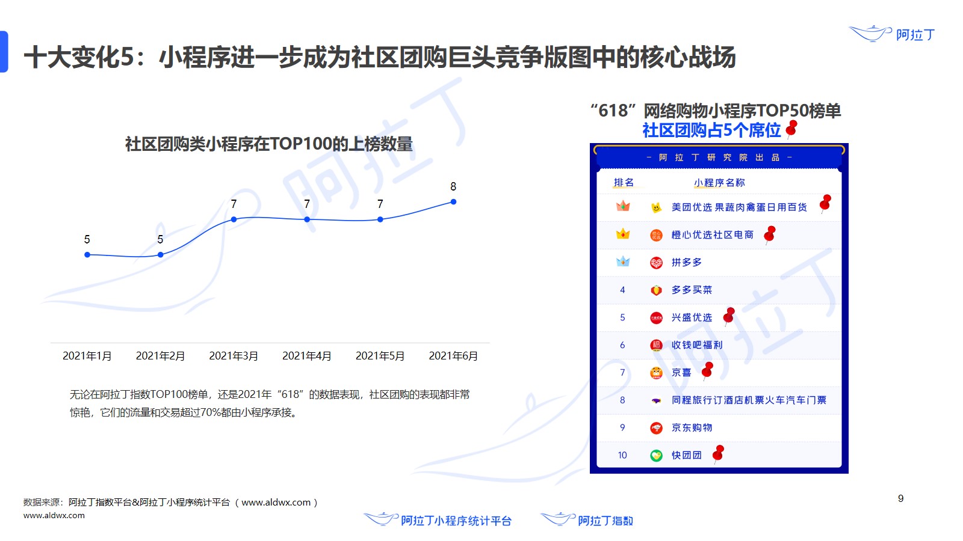This screenshot has width=963, height=541.
Task: Click the 同程旅行 row in ranking list
Action: click(748, 400)
